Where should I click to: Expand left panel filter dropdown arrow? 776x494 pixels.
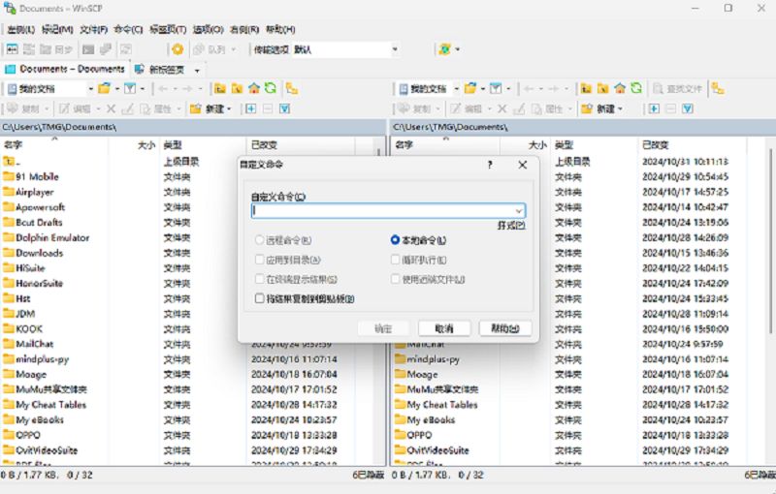pyautogui.click(x=143, y=89)
